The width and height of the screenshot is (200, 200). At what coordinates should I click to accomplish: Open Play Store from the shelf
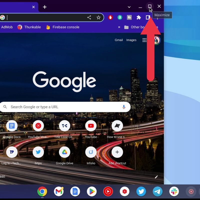click(91, 191)
